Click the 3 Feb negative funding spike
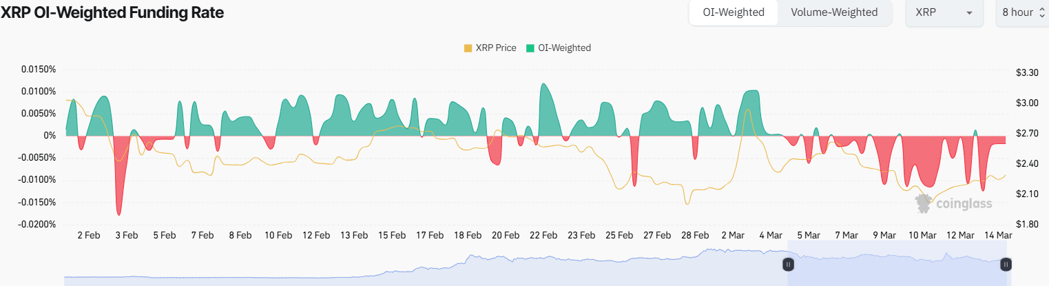The height and width of the screenshot is (286, 1049). [x=120, y=200]
